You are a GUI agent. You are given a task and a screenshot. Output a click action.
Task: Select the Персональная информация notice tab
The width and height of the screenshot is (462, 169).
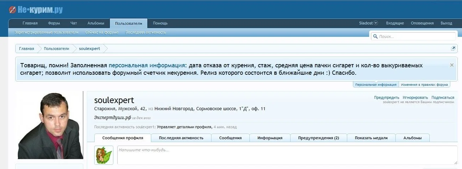376,85
